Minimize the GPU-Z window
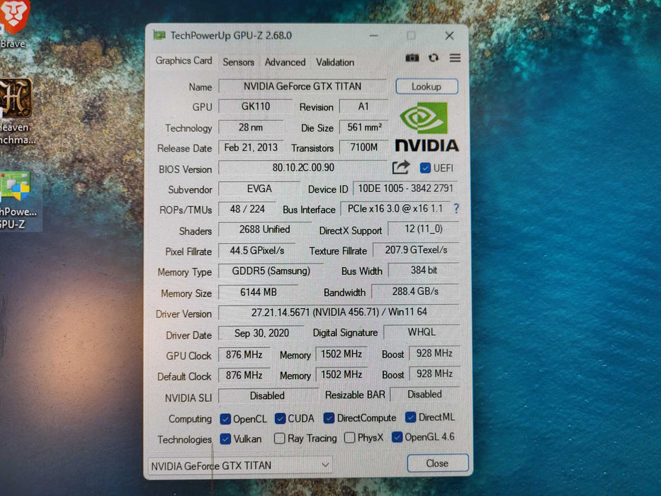Screen dimensions: 661x496 [x=373, y=36]
